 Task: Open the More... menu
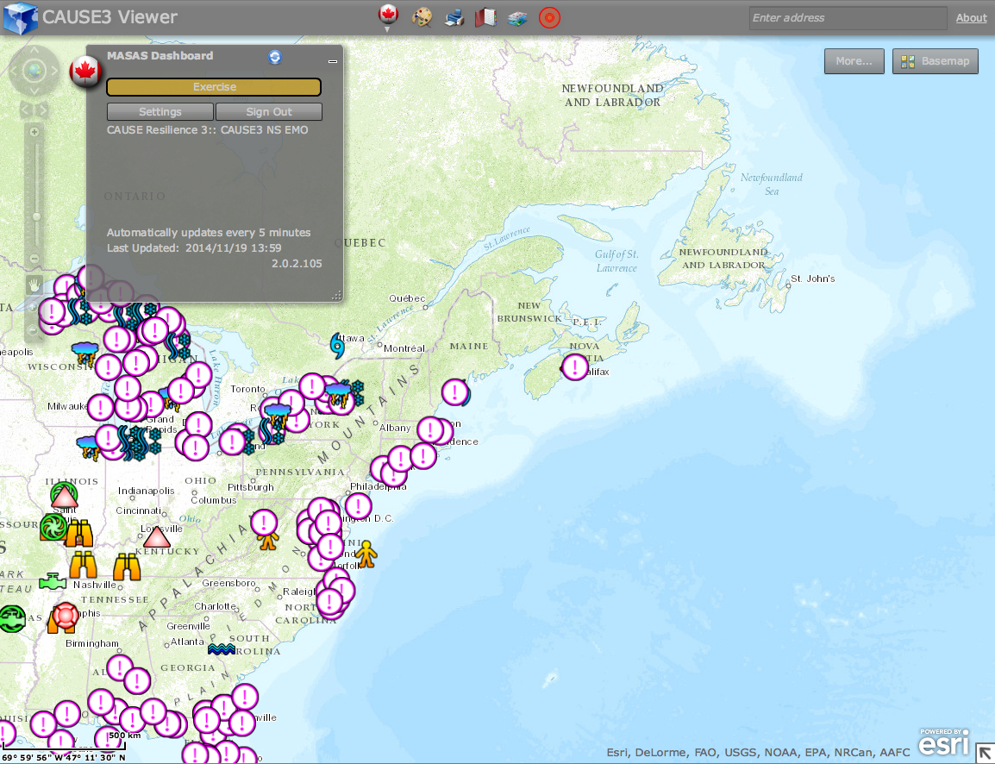[854, 61]
